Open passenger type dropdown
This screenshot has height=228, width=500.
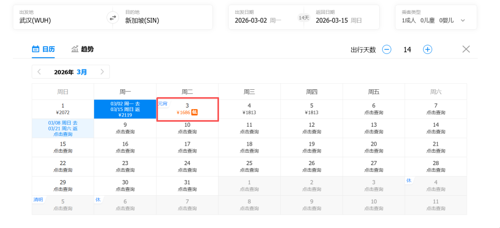436,17
